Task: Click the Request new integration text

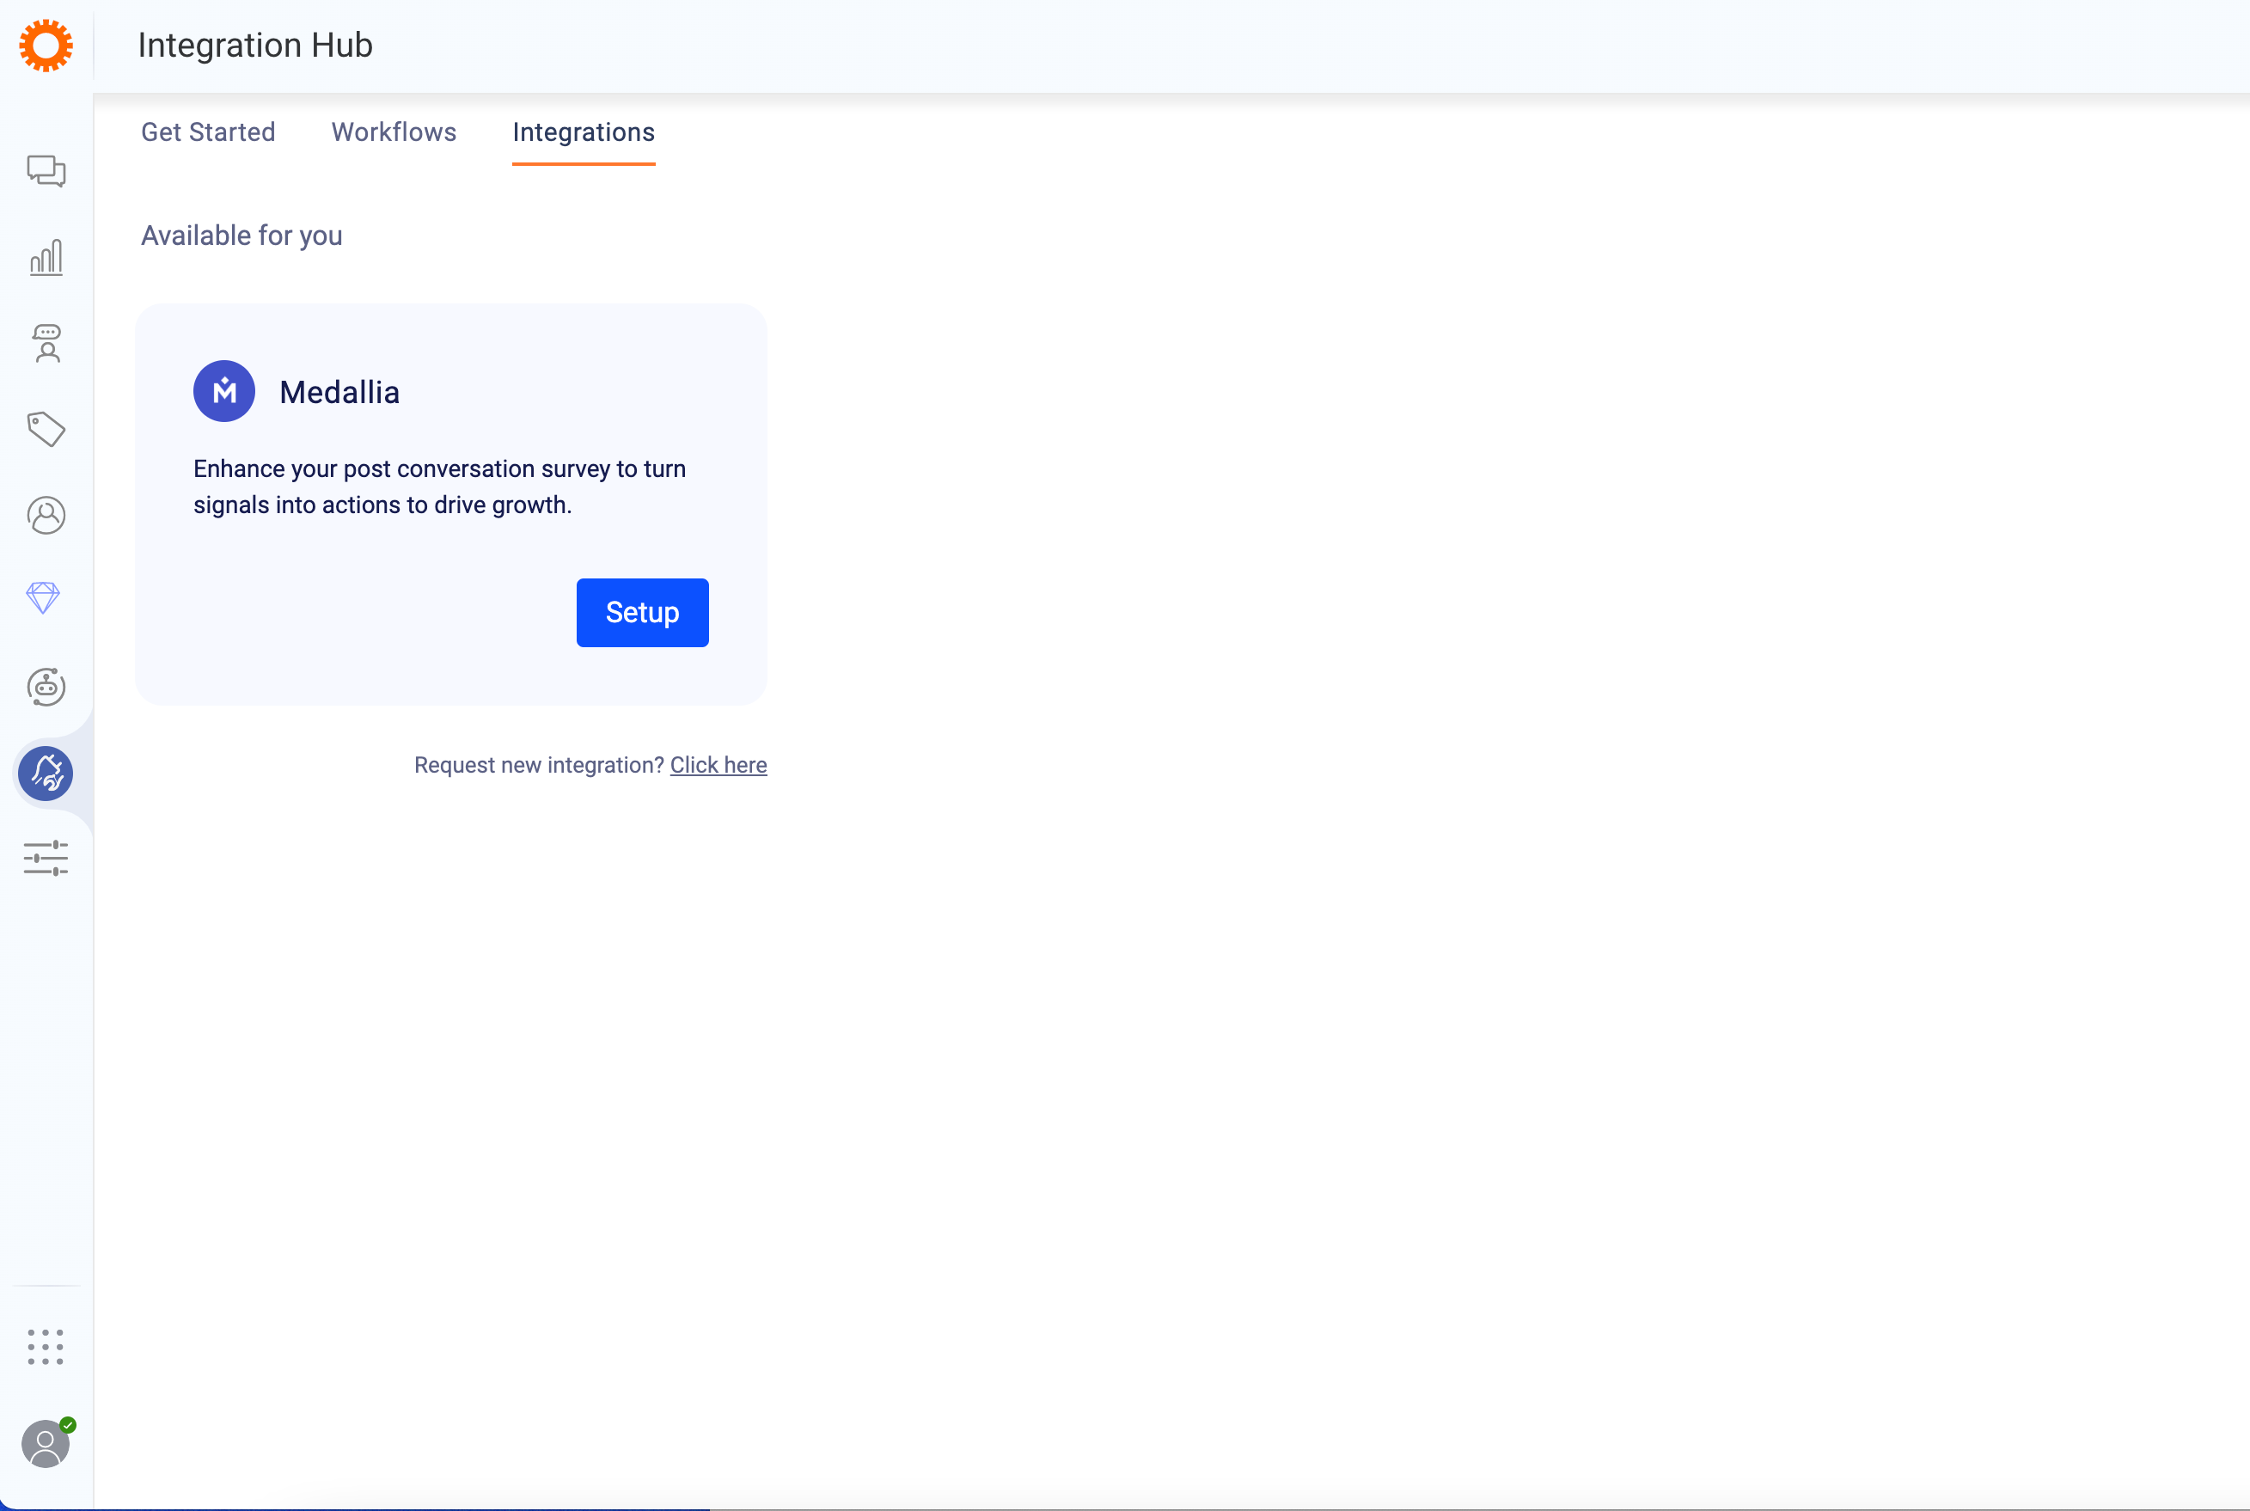Action: click(x=540, y=765)
